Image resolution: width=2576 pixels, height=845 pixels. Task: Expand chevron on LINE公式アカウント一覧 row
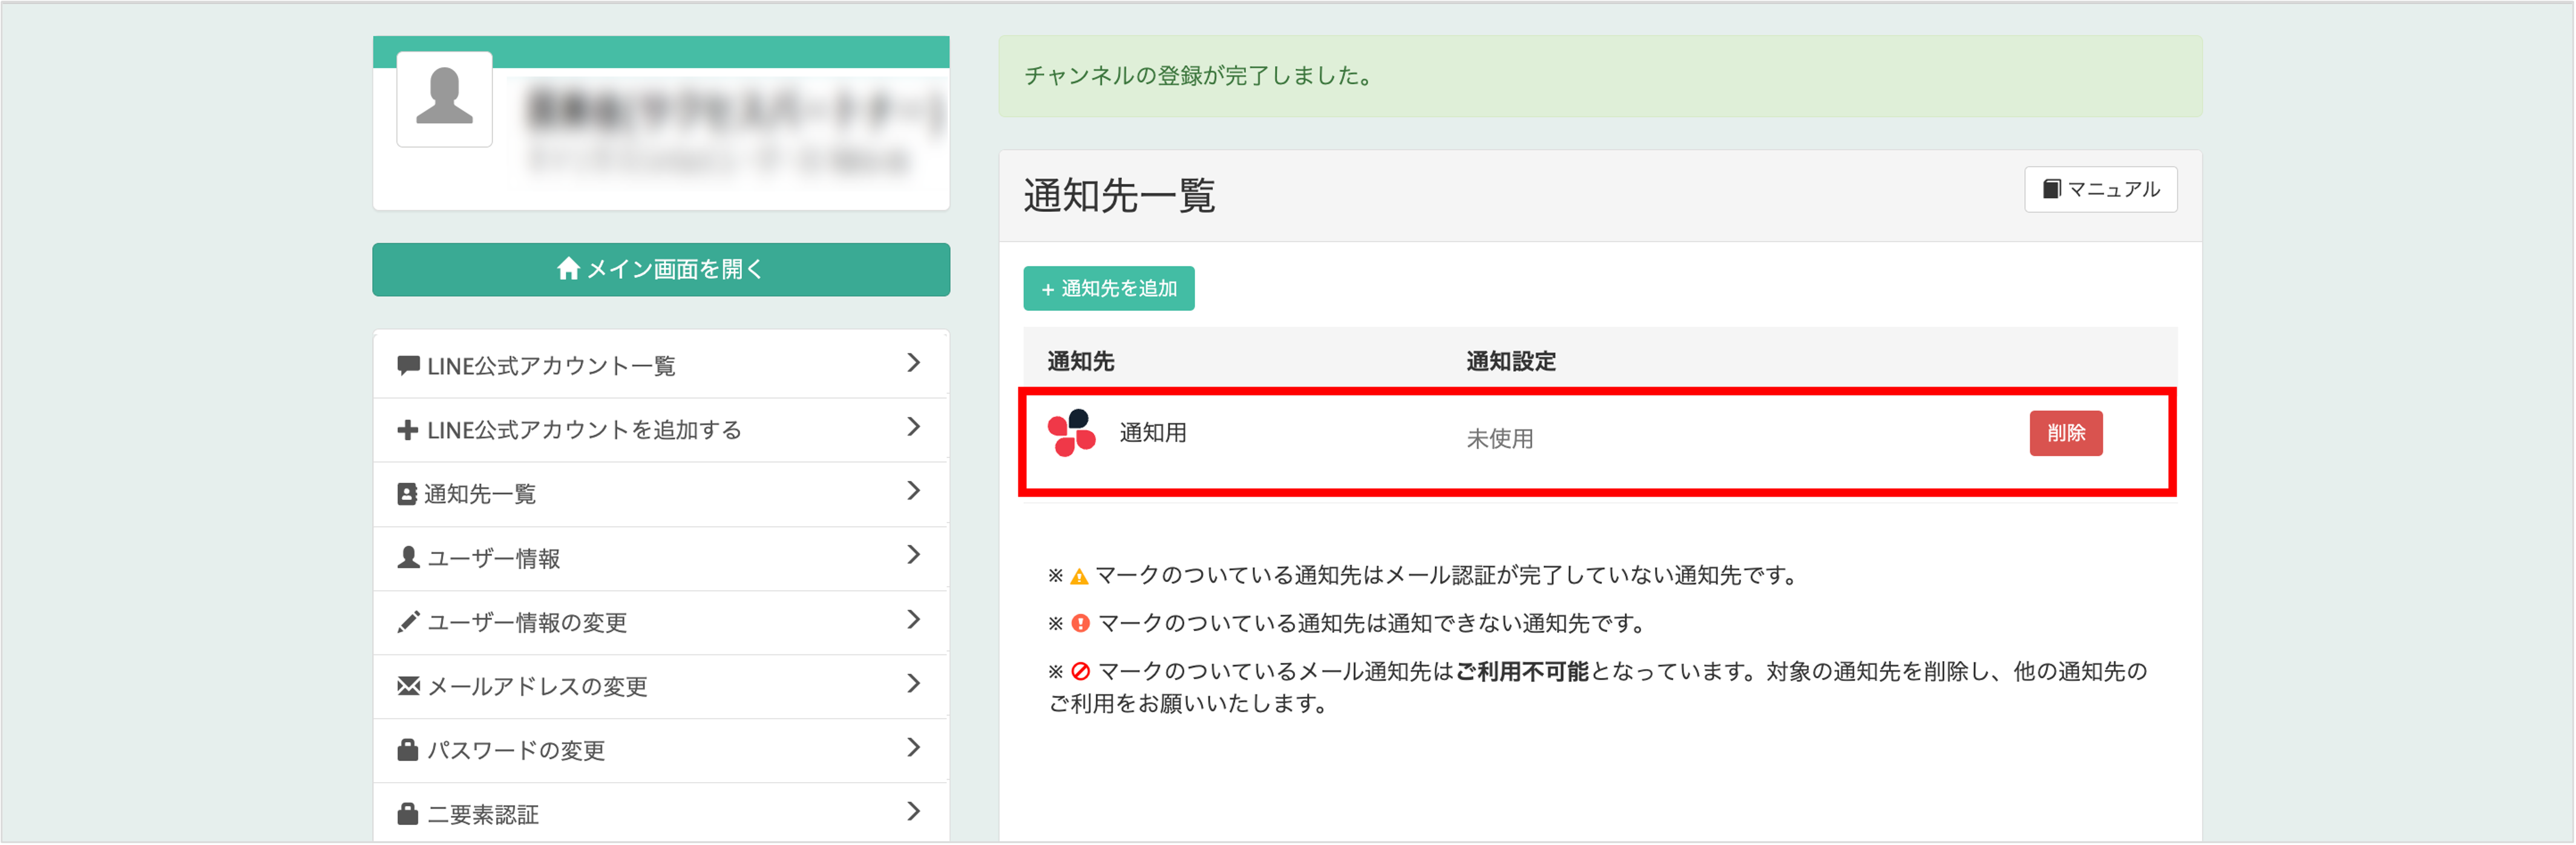912,363
